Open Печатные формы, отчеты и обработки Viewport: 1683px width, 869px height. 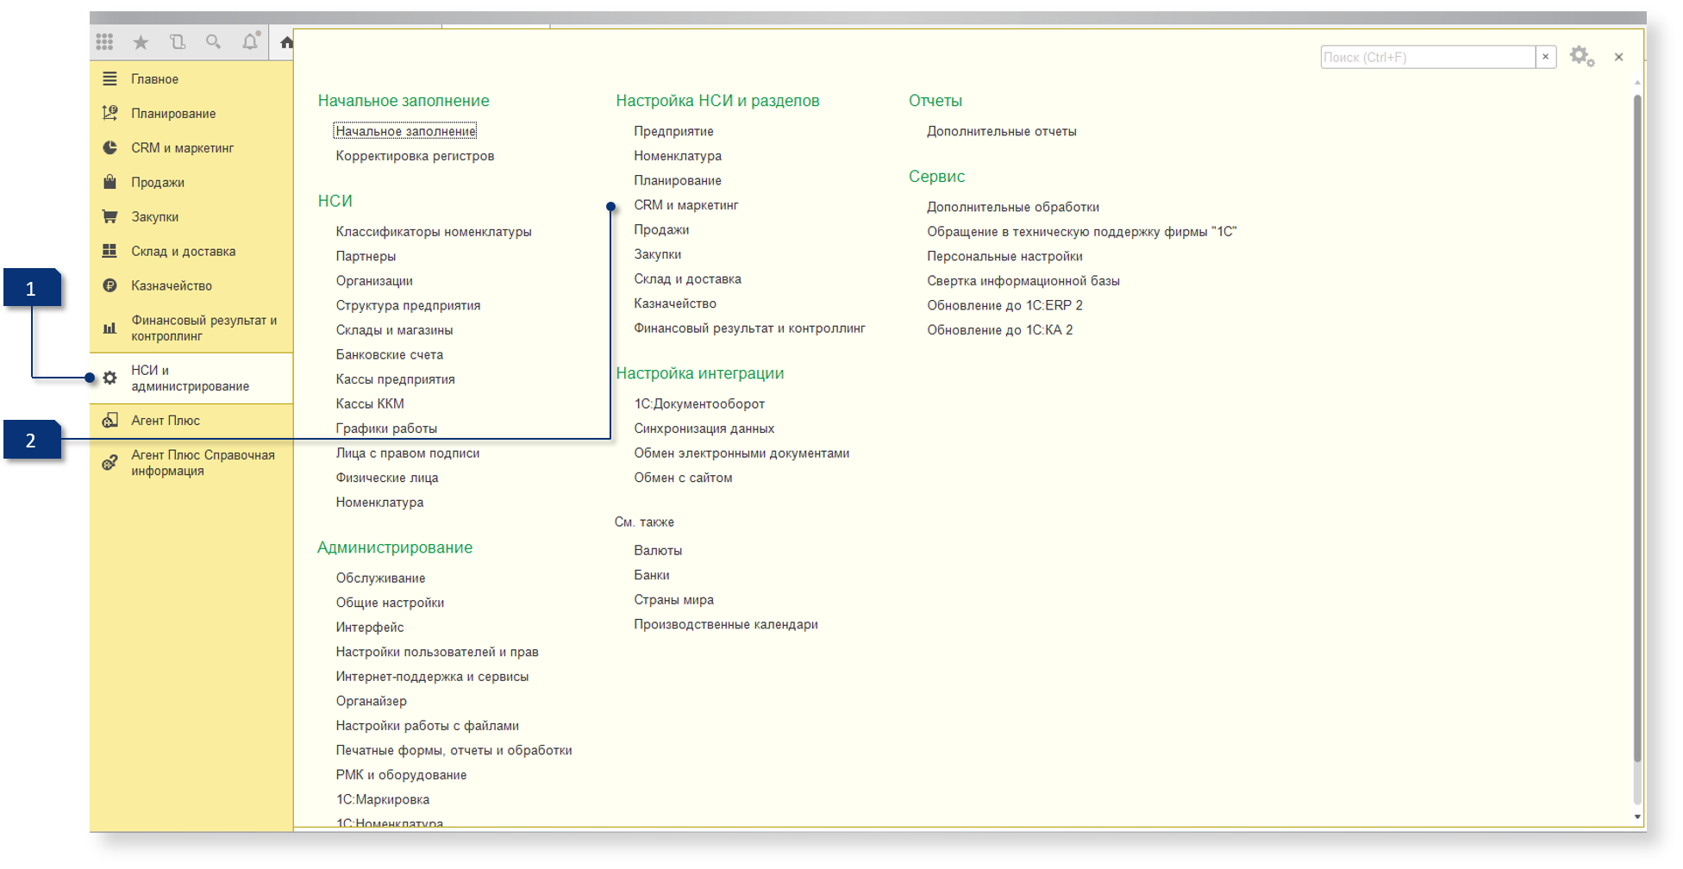pos(454,750)
